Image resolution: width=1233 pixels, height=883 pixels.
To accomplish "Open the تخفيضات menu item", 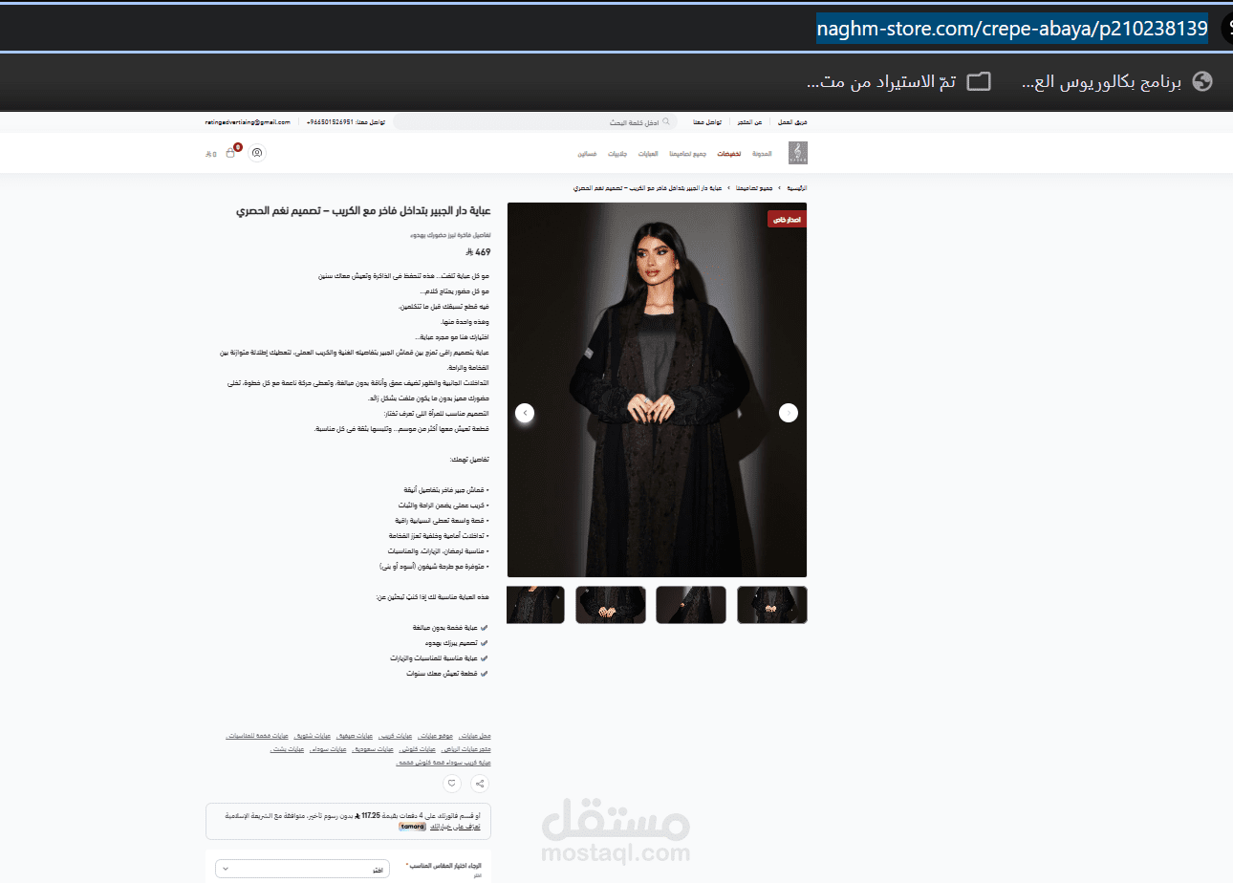I will click(x=729, y=154).
